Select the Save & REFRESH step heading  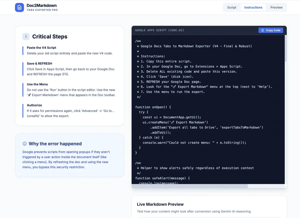(39, 63)
